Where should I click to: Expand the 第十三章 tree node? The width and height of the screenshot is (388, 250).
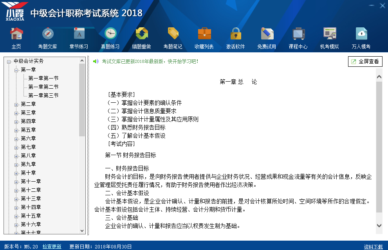click(x=16, y=199)
